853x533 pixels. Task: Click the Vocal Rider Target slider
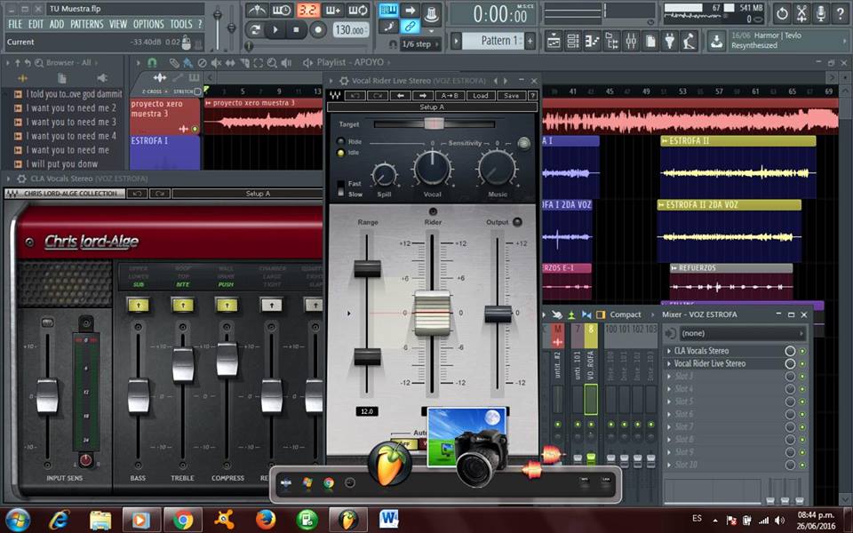[434, 124]
